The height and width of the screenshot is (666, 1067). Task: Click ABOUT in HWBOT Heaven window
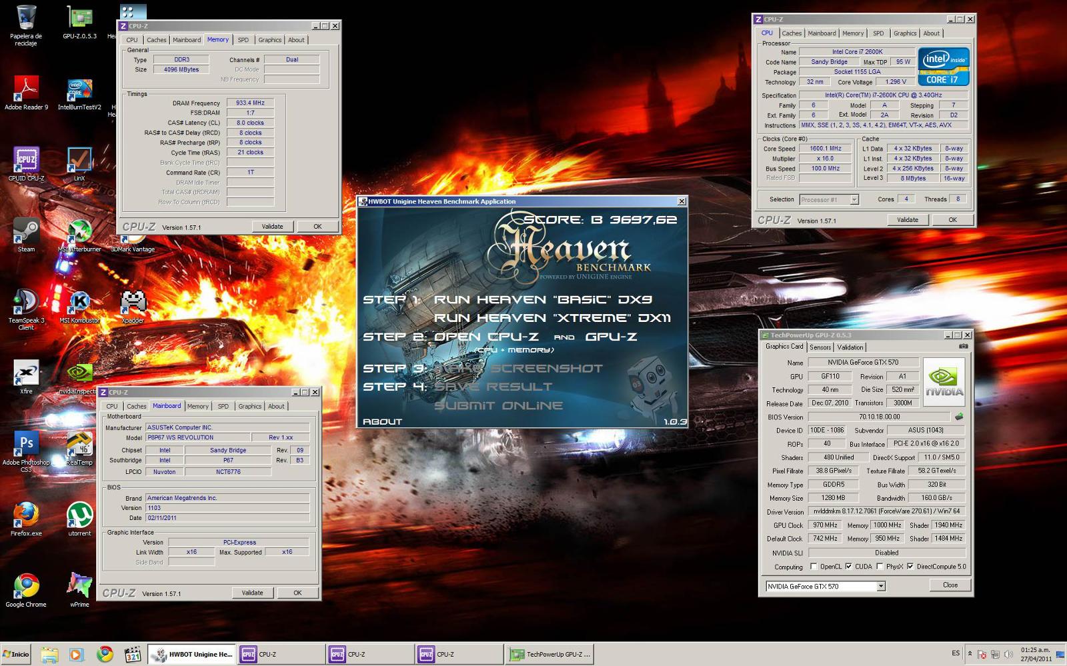(382, 421)
